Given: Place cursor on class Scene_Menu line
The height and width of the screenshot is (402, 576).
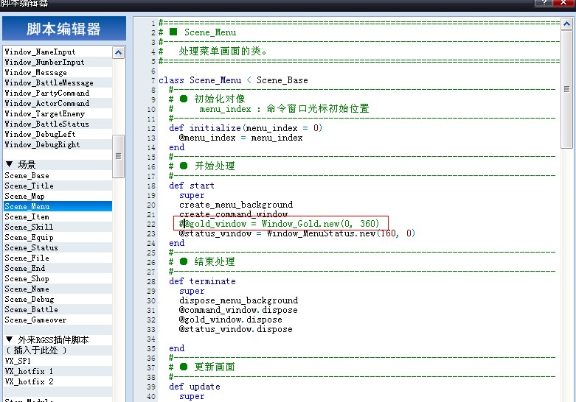Looking at the screenshot, I should (x=233, y=80).
